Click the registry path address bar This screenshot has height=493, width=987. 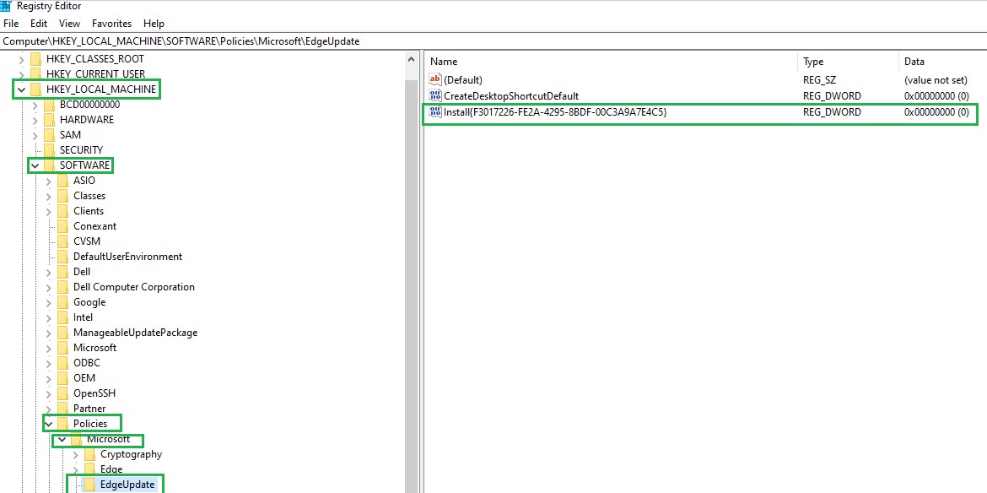pos(493,41)
